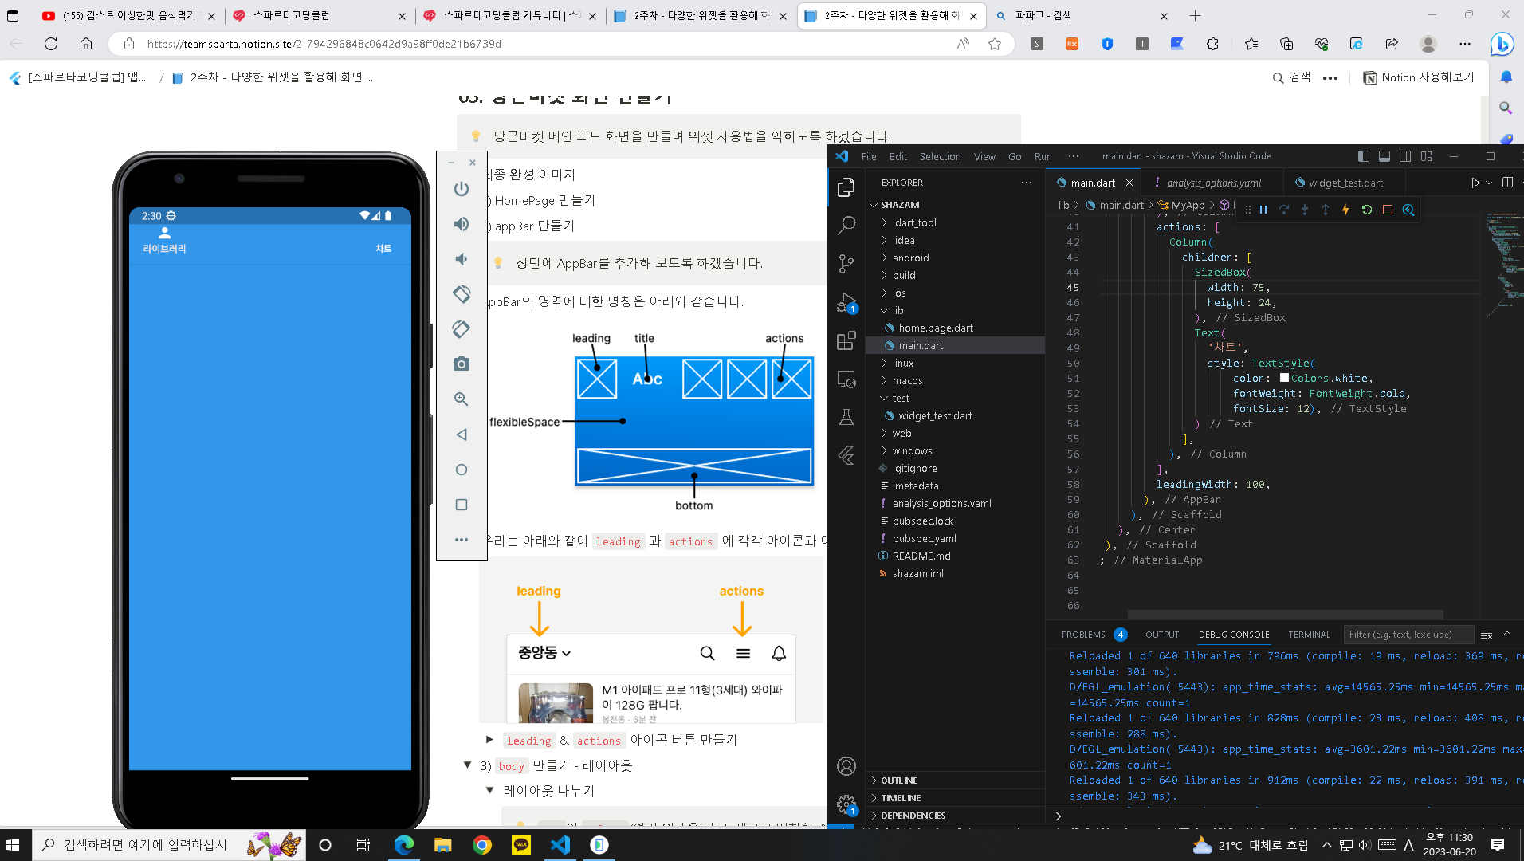Tap the emulator home circle button

[462, 470]
